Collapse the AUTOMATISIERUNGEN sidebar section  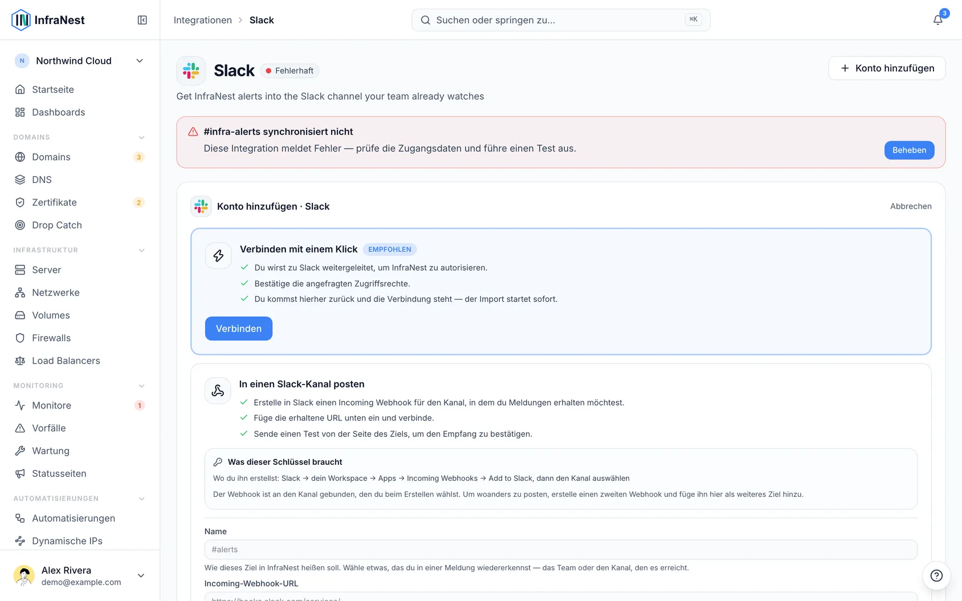141,498
